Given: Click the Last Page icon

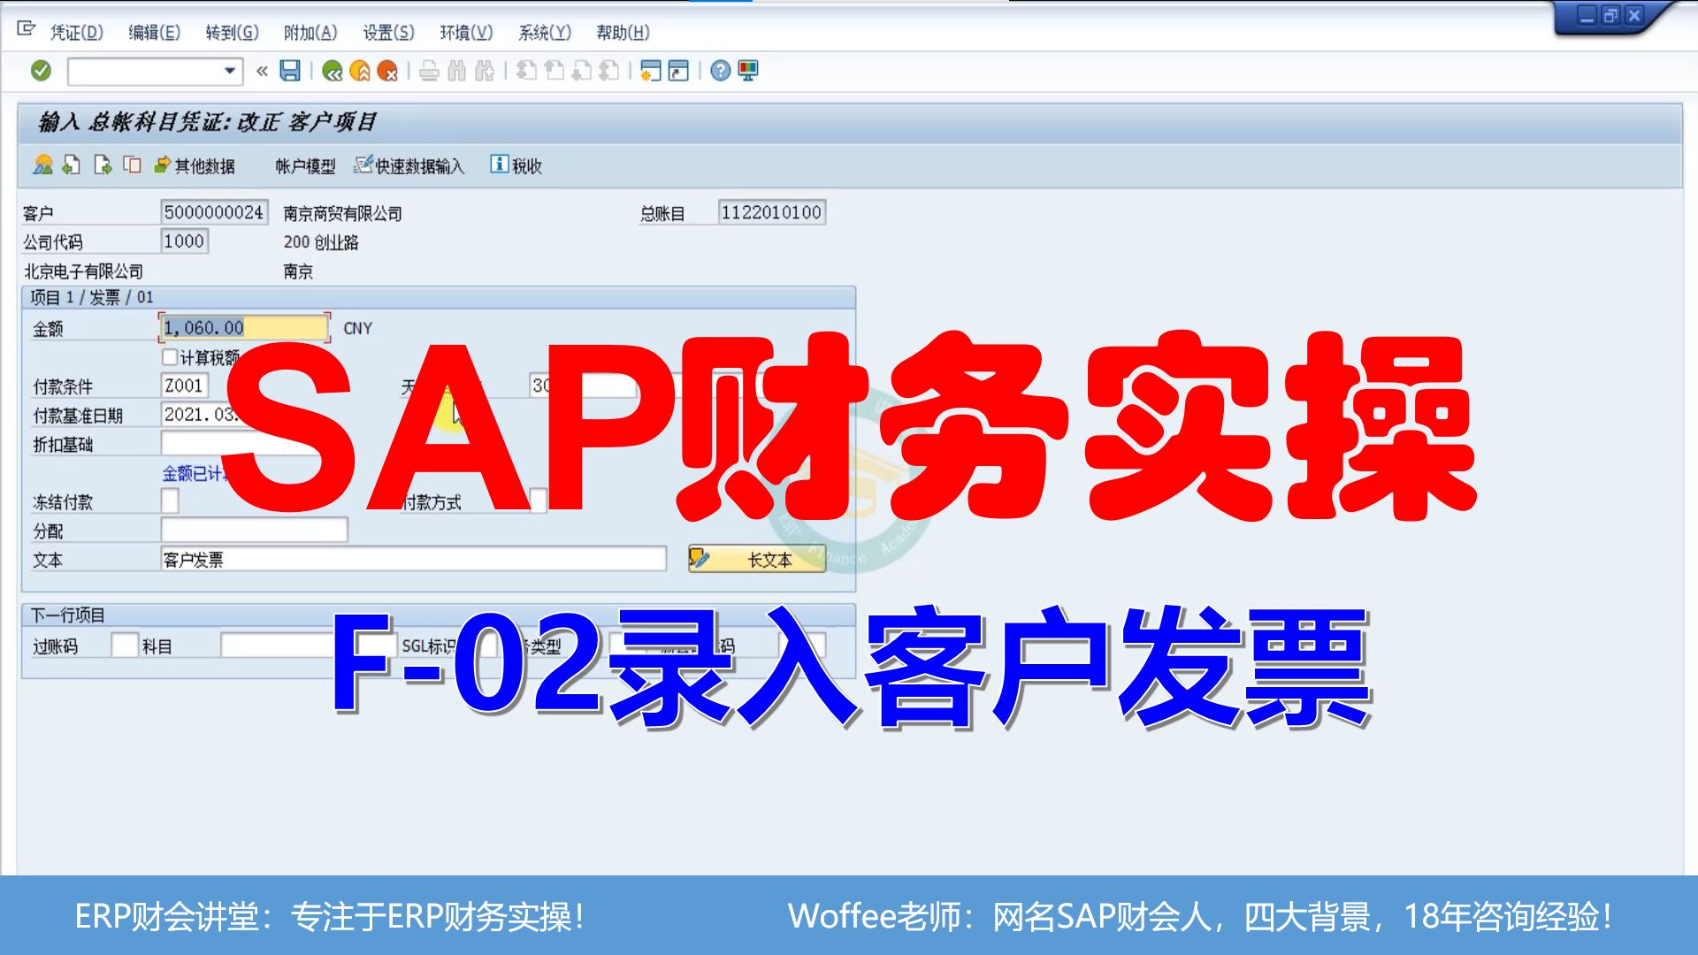Looking at the screenshot, I should pyautogui.click(x=608, y=71).
